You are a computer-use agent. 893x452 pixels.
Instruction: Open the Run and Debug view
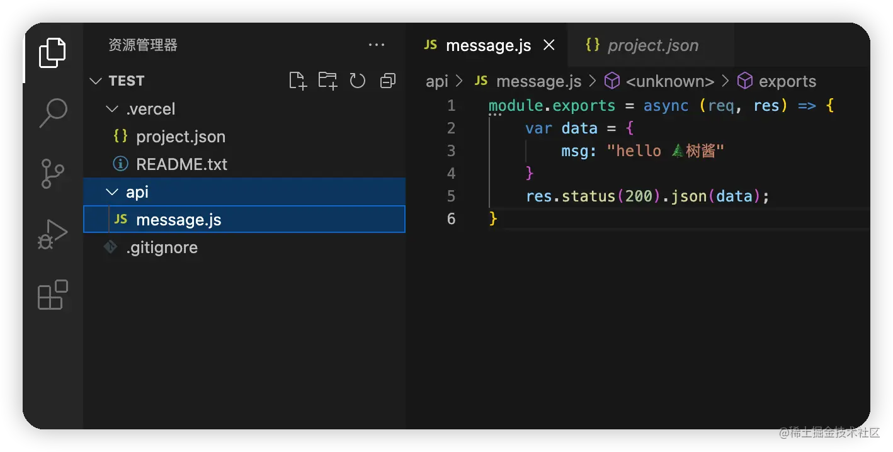click(x=52, y=234)
